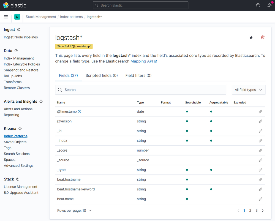Click the Searchable column header
The image size is (275, 221).
(193, 102)
